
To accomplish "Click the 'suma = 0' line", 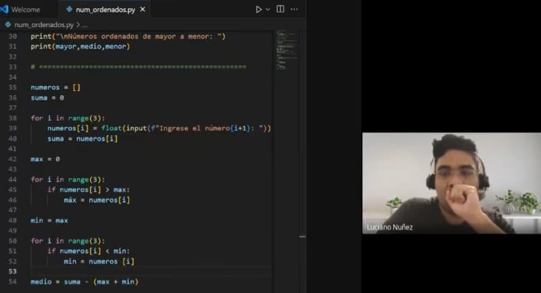I will point(47,97).
